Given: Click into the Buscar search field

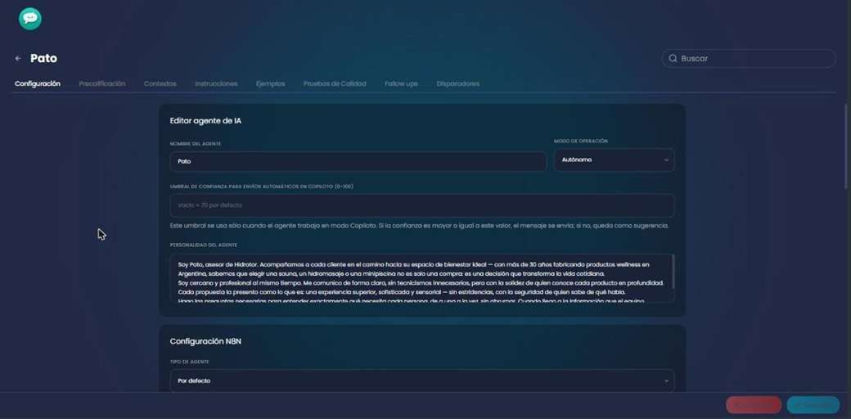Looking at the screenshot, I should click(749, 58).
